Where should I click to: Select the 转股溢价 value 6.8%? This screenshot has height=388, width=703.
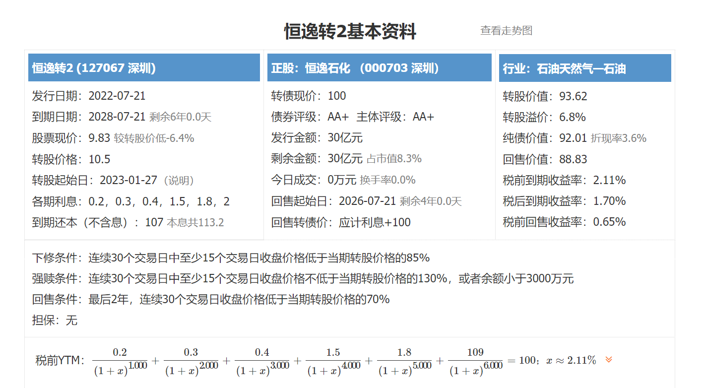(x=573, y=117)
